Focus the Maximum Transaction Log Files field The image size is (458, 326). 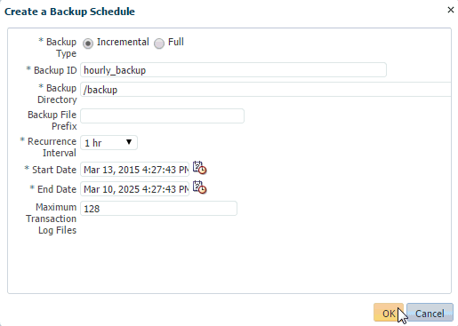click(x=158, y=209)
